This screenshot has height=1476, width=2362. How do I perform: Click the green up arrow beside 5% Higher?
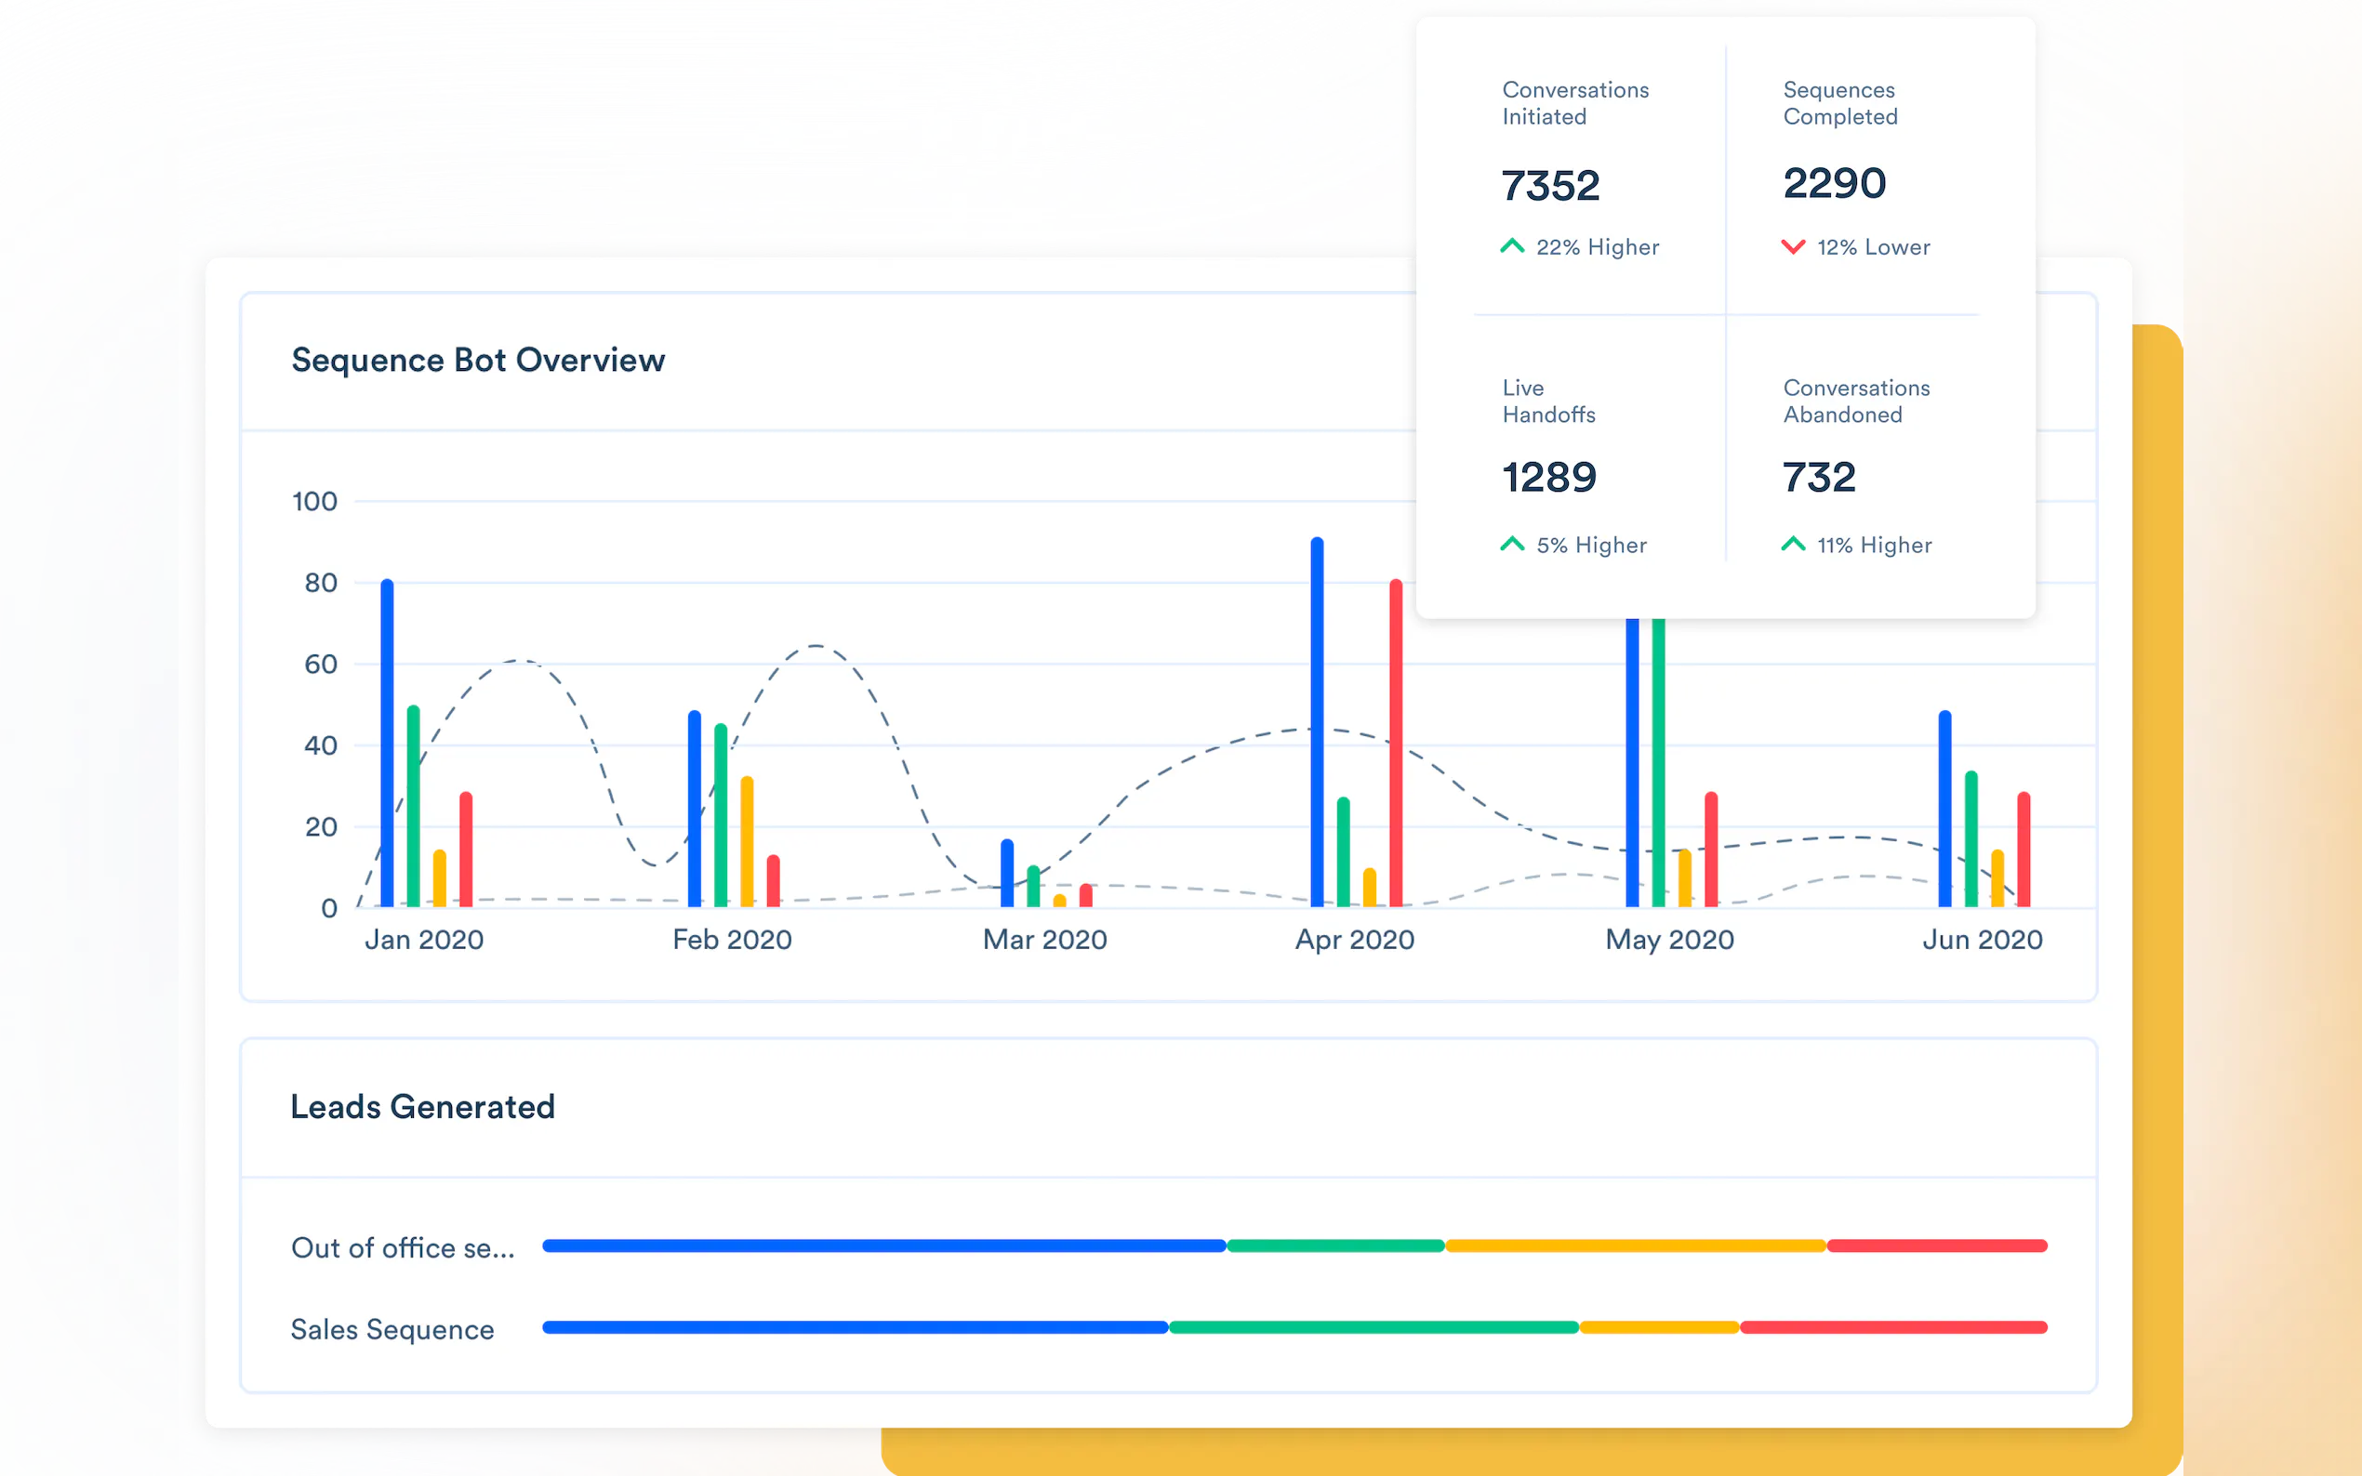pos(1511,544)
